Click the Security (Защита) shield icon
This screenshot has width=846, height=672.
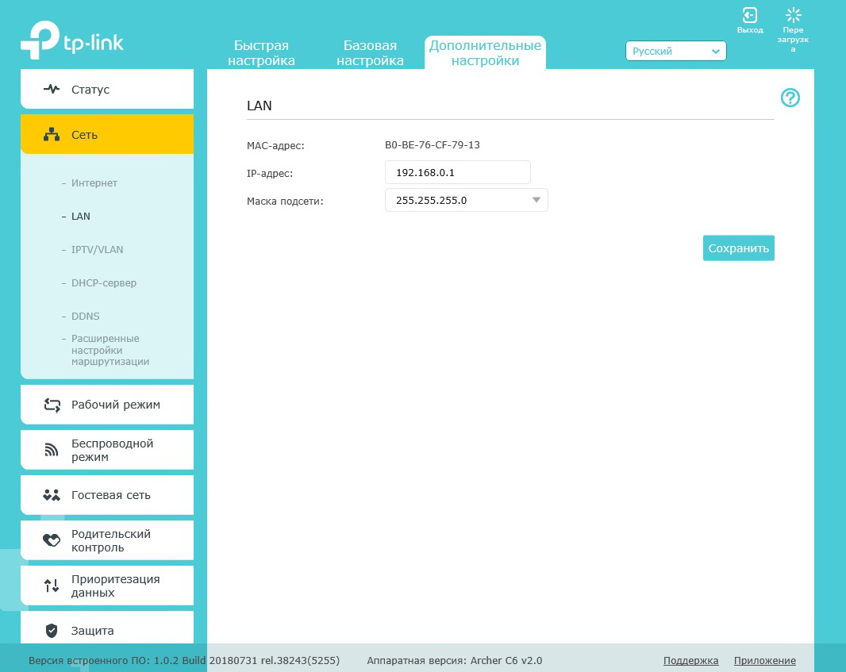click(52, 631)
